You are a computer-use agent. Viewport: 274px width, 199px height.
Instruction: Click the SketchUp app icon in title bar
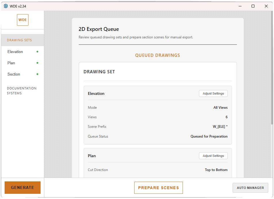[x=6, y=6]
